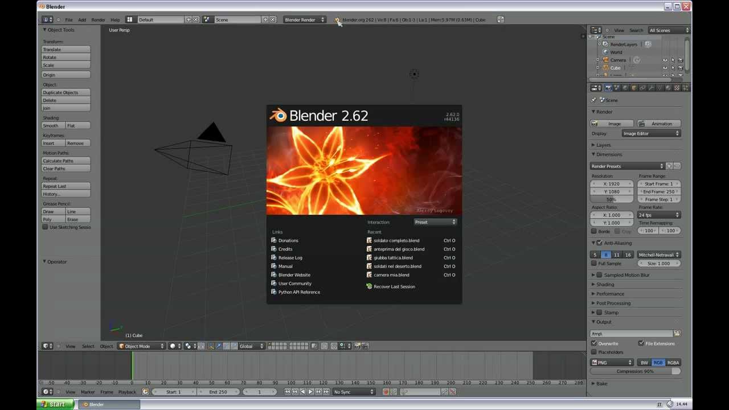Open the 24 fps frame rate dropdown

[x=659, y=215]
